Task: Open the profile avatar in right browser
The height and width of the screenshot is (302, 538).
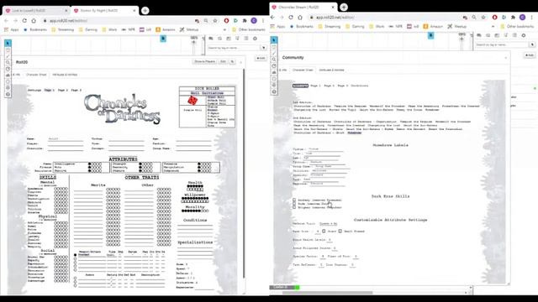Action: (x=522, y=17)
